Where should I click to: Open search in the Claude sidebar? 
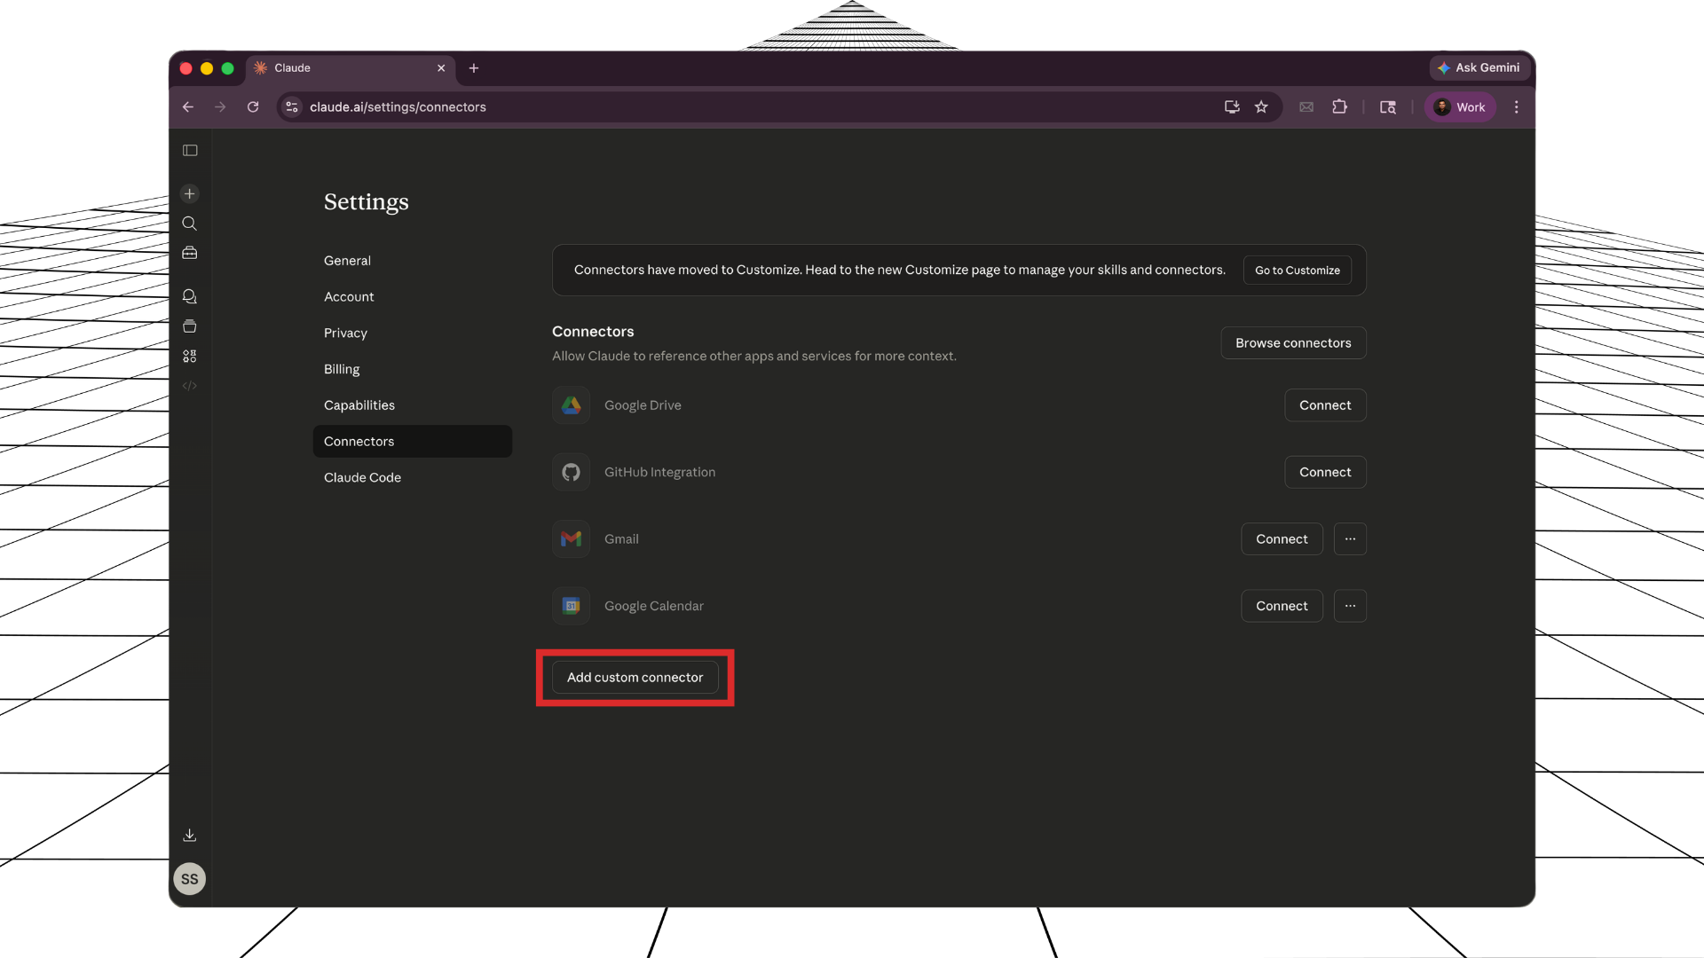(190, 224)
